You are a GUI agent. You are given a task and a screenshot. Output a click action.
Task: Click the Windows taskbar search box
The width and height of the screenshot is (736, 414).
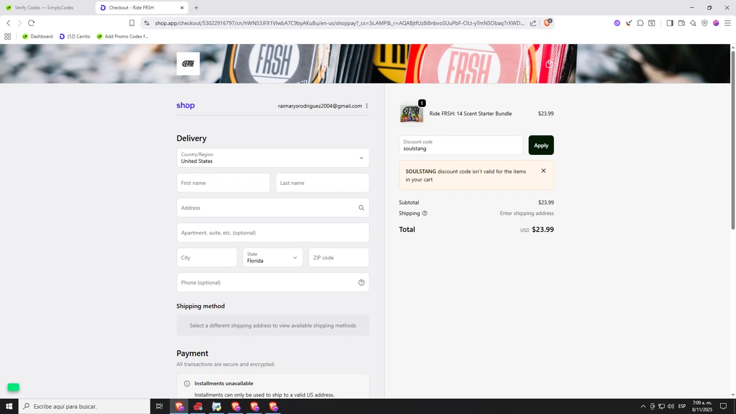84,406
